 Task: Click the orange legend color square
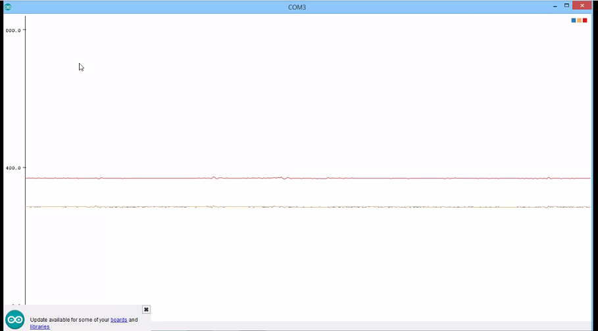579,20
